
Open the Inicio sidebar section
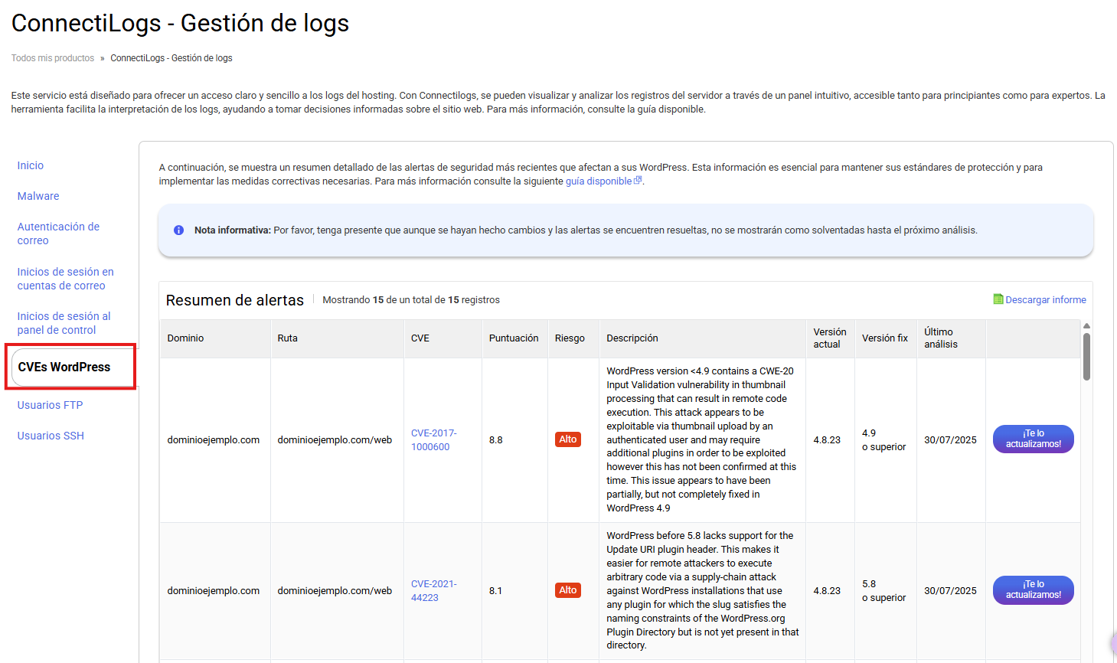coord(31,165)
